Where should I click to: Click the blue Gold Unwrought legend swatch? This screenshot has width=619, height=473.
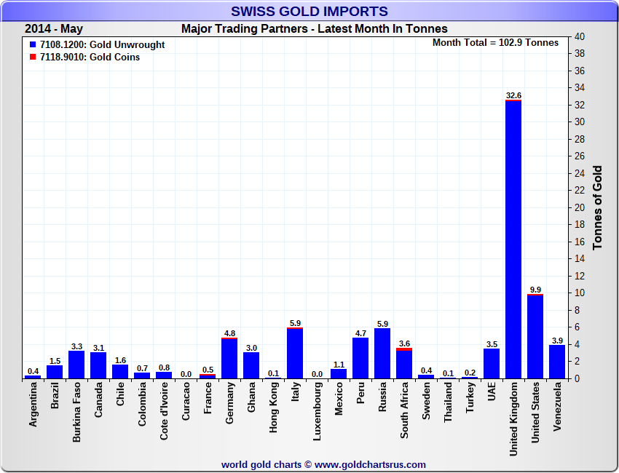(x=33, y=45)
